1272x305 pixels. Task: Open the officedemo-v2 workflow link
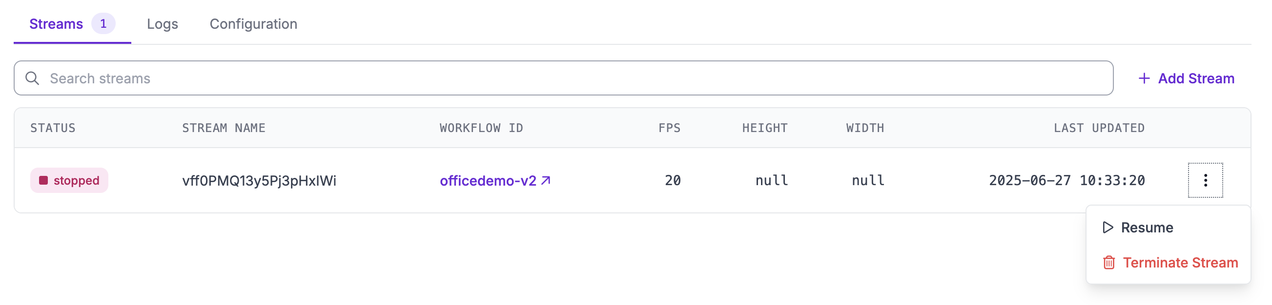pos(487,181)
